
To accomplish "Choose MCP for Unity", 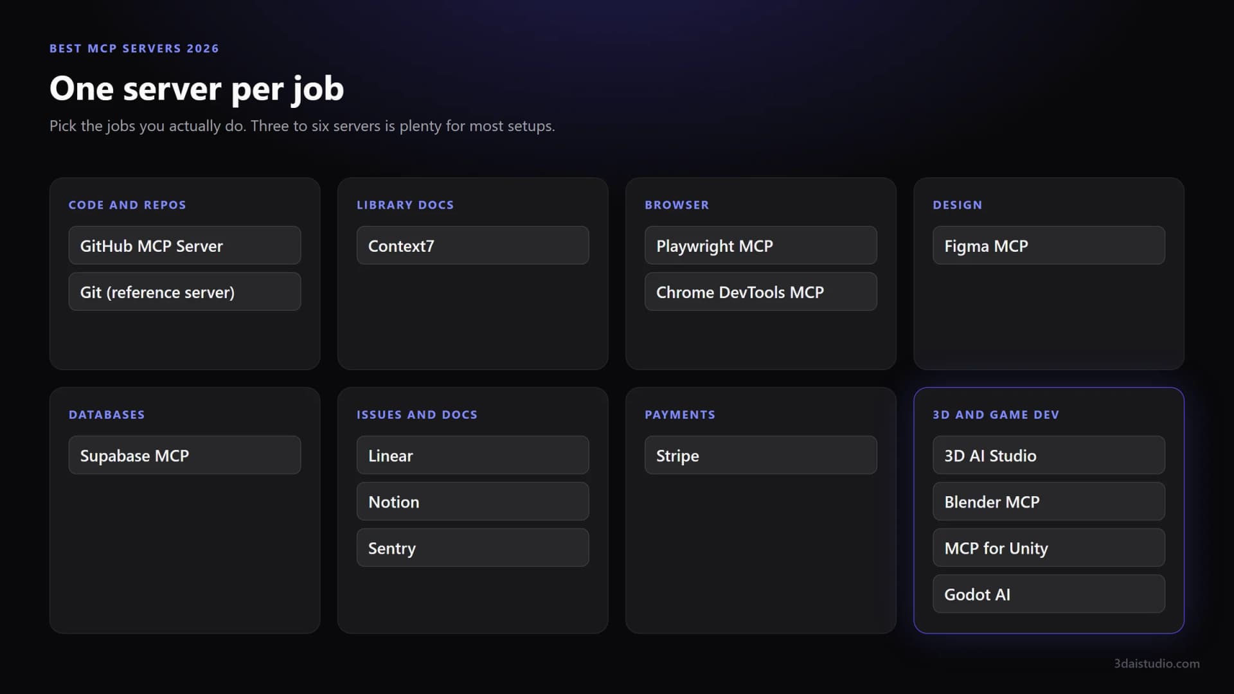I will (1048, 547).
